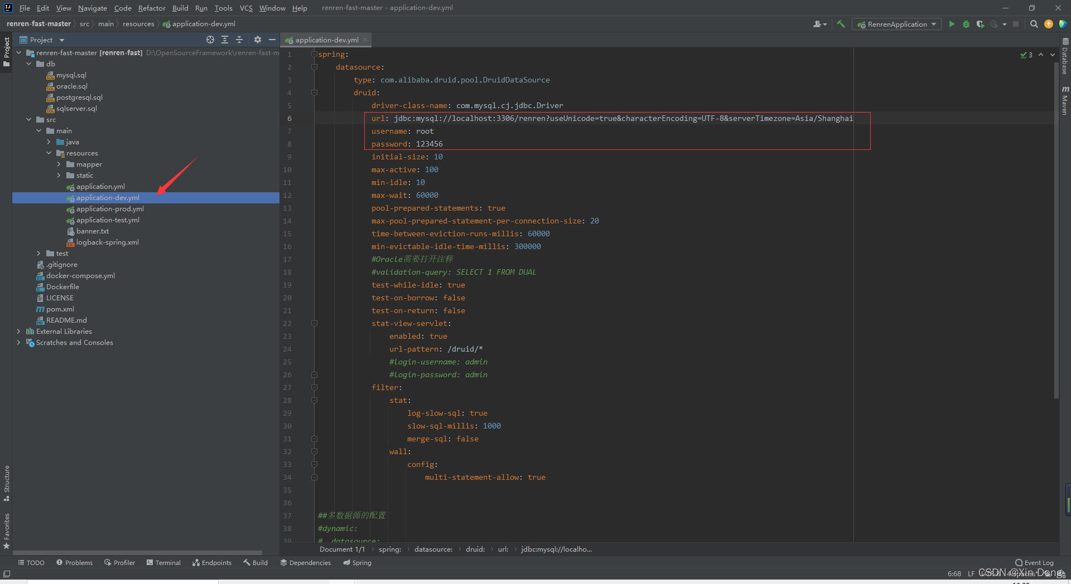The image size is (1071, 584).
Task: Collapse the renren-fast-master root node
Action: 19,53
